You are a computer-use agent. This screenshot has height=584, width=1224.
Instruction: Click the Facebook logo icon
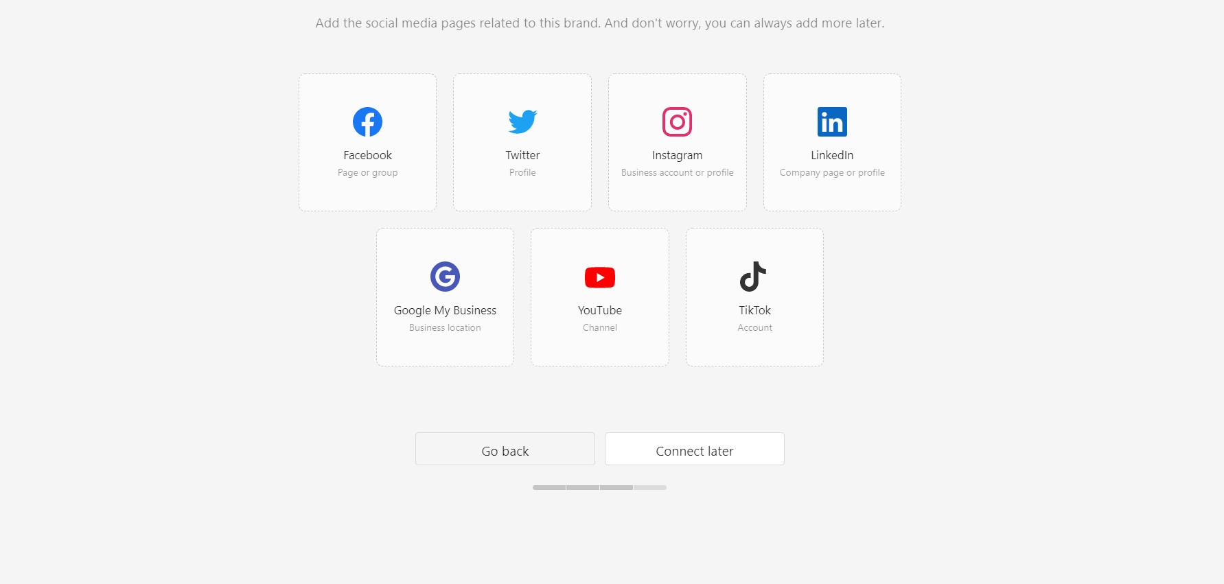click(367, 122)
